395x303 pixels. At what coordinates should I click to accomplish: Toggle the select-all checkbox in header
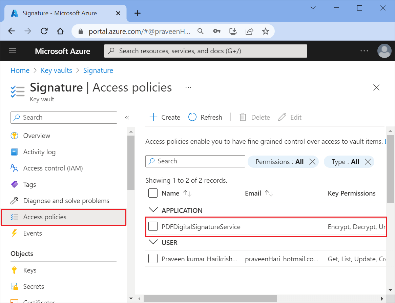click(153, 193)
